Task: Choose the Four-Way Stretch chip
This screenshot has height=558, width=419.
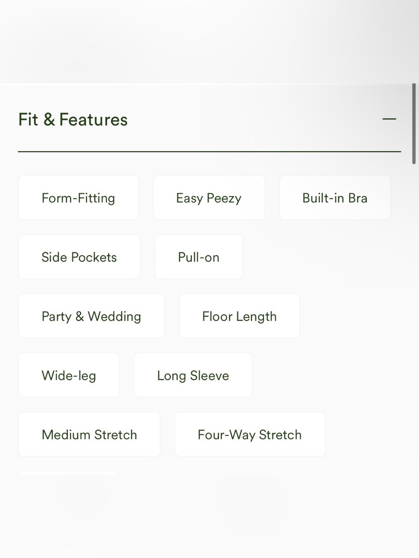Action: pos(250,434)
